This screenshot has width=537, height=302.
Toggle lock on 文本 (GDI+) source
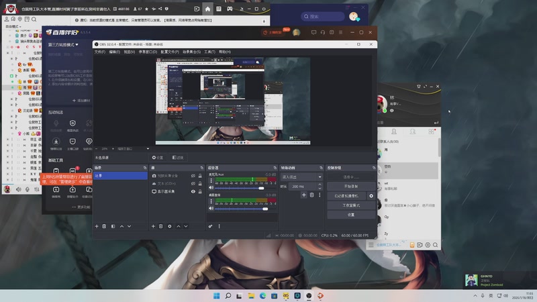pos(200,183)
